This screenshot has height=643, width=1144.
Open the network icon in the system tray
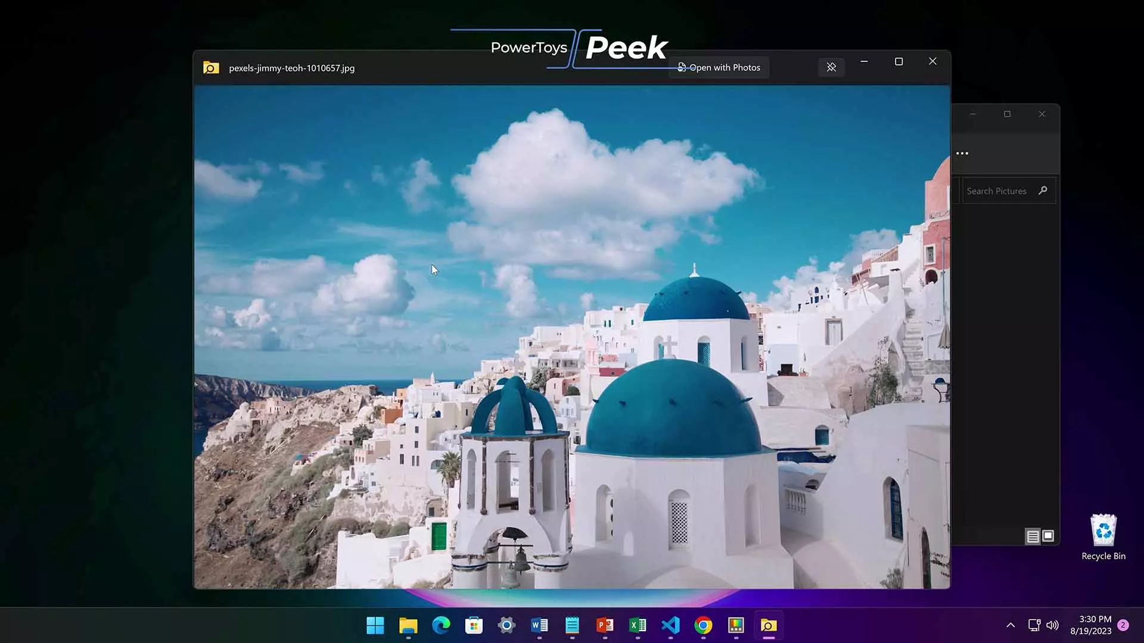click(x=1034, y=625)
